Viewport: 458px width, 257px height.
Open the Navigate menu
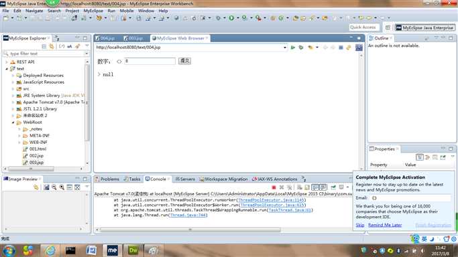tap(34, 11)
